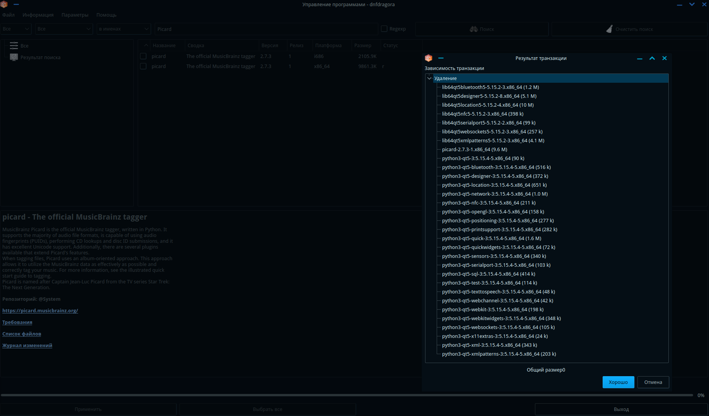This screenshot has height=416, width=709.
Task: Shade the Результат транзакции dialog with the up arrow
Action: click(x=652, y=58)
